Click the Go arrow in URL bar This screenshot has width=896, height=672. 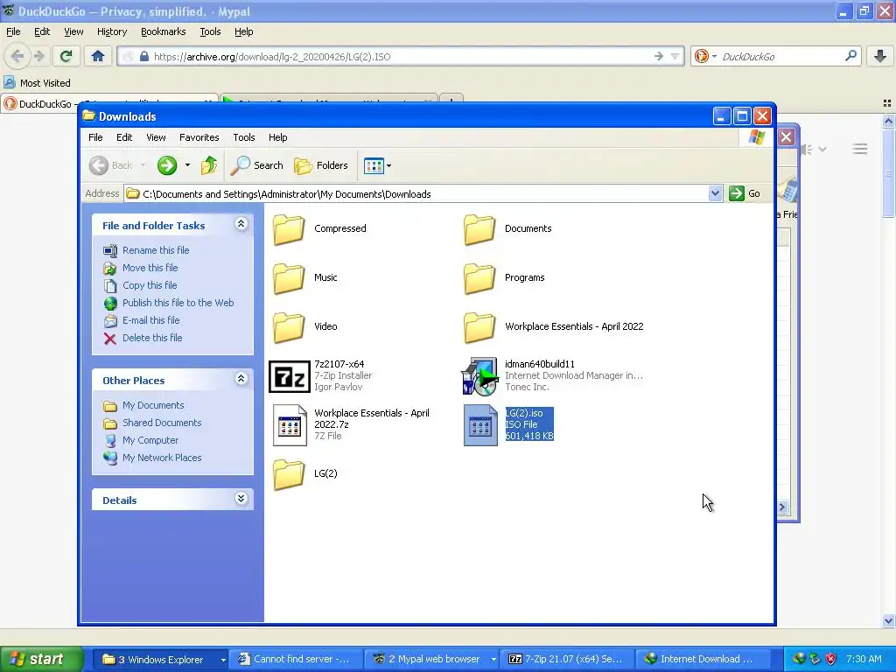coord(658,56)
